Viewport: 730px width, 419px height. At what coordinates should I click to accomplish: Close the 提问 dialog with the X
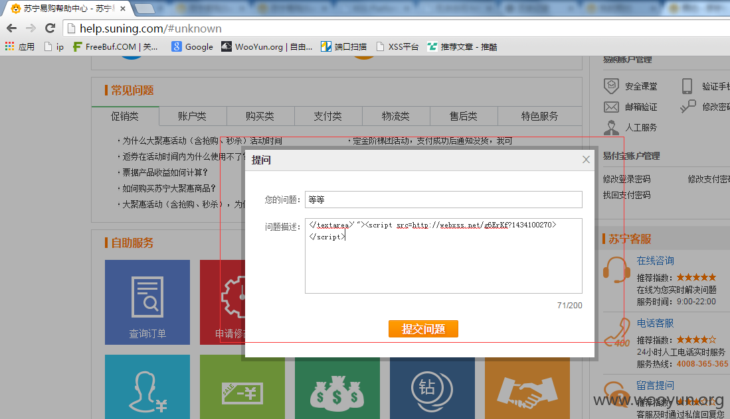tap(586, 160)
